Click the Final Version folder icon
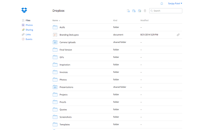Image resolution: width=208 pixels, height=130 pixels. click(55, 50)
